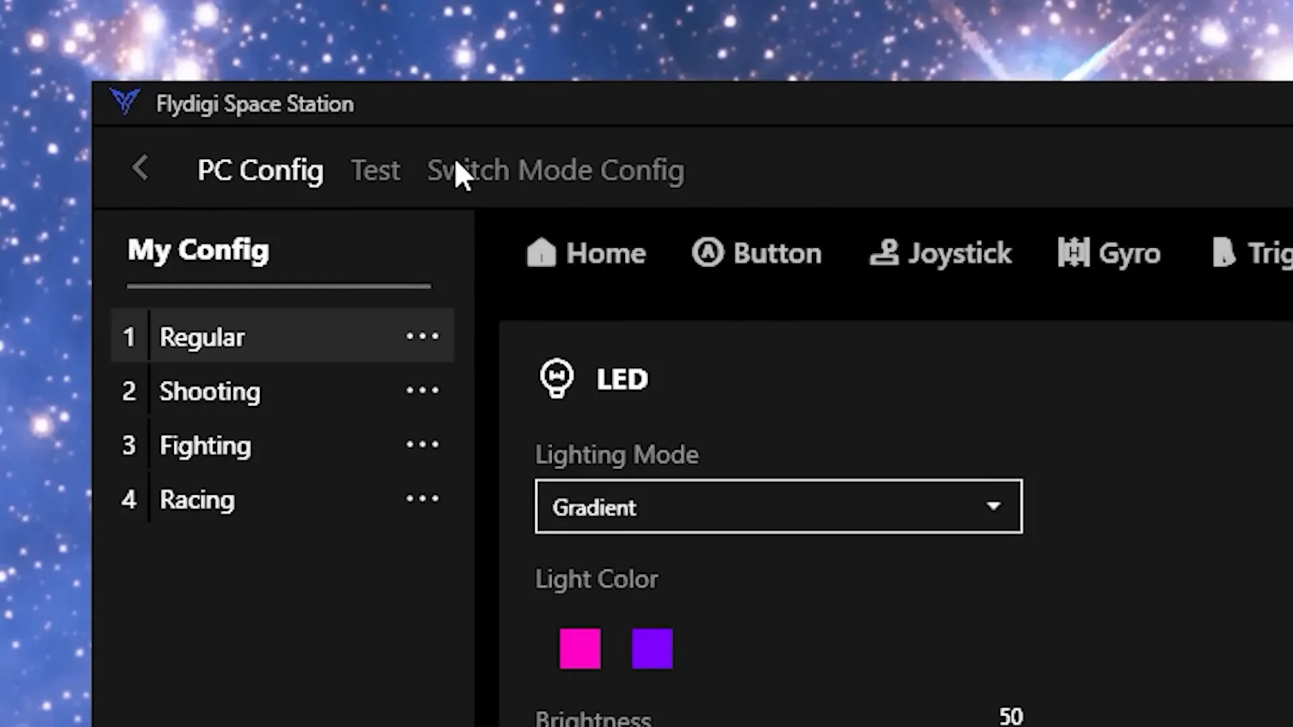Switch to the PC Config tab
This screenshot has width=1293, height=727.
[260, 170]
